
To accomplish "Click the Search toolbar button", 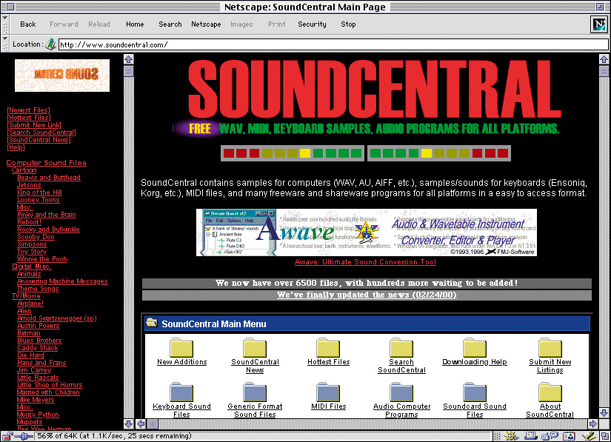I will tap(170, 24).
